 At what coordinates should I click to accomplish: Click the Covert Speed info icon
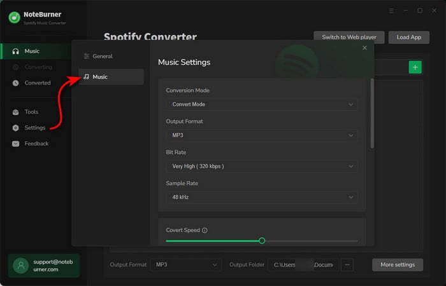tap(205, 230)
